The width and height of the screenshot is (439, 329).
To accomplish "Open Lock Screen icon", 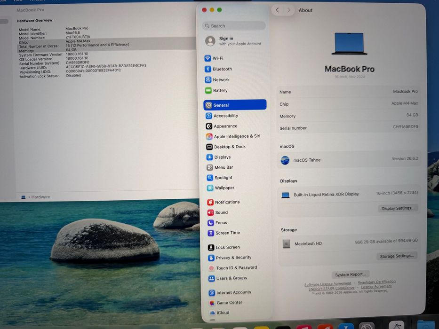I will tap(211, 247).
